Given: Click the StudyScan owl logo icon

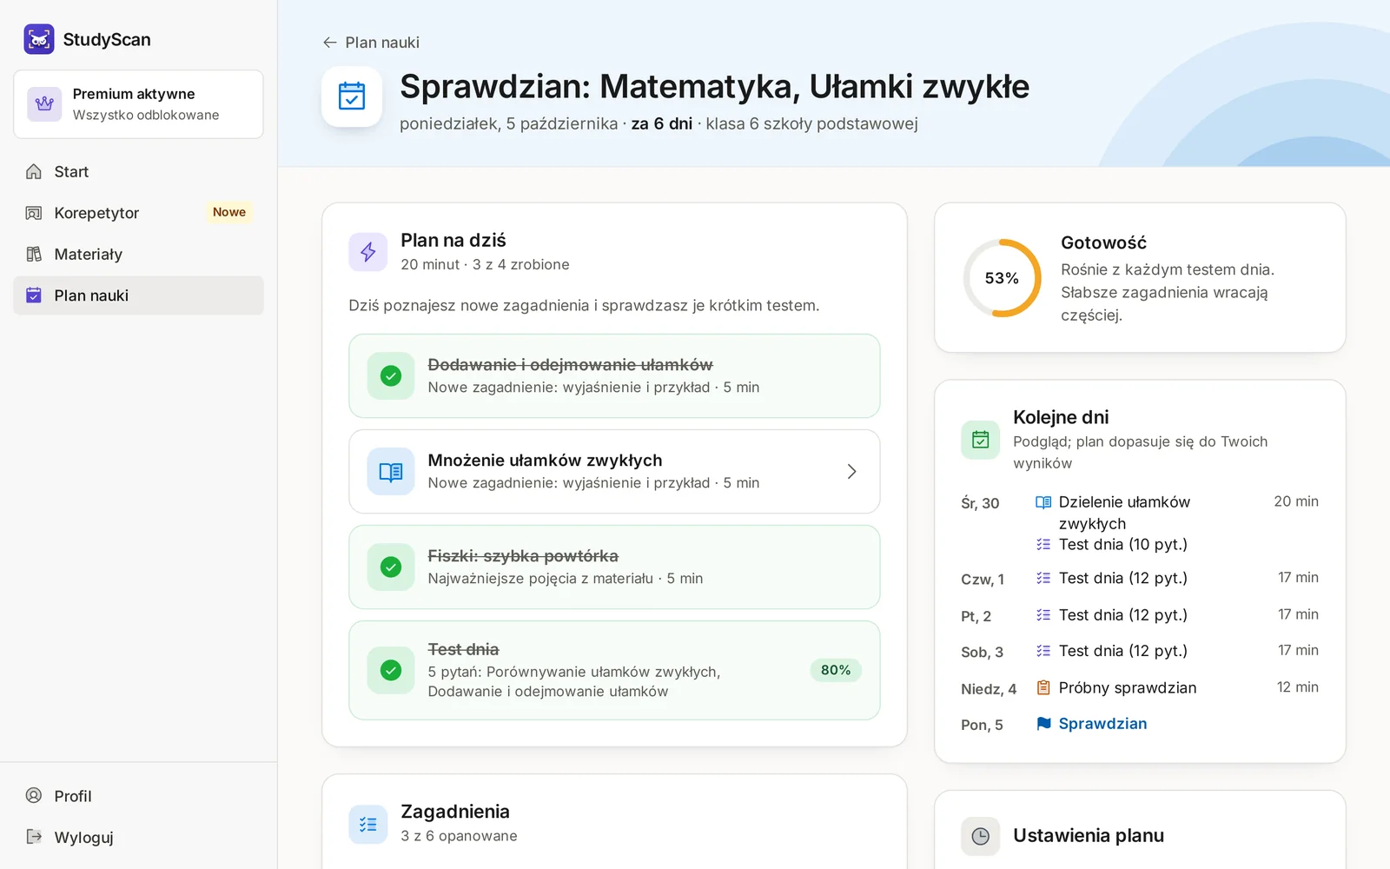Looking at the screenshot, I should point(39,39).
